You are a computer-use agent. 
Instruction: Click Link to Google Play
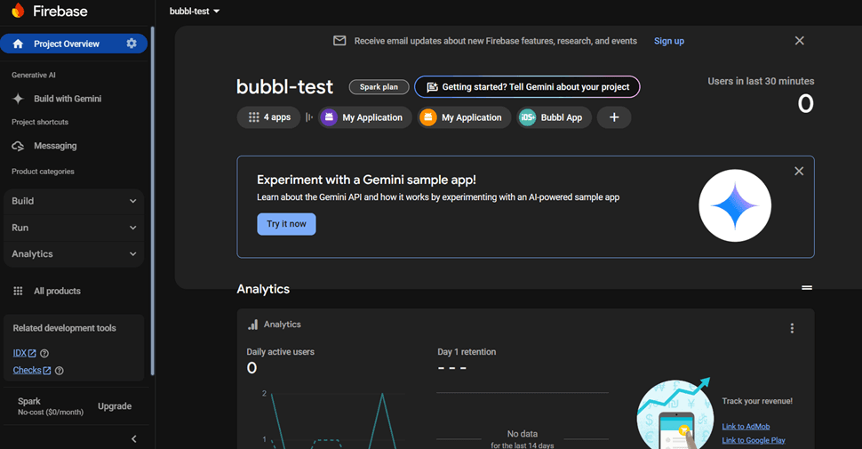754,440
